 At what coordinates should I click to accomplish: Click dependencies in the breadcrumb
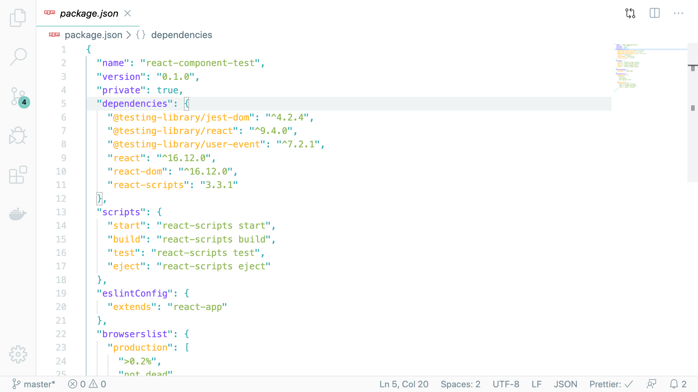181,35
